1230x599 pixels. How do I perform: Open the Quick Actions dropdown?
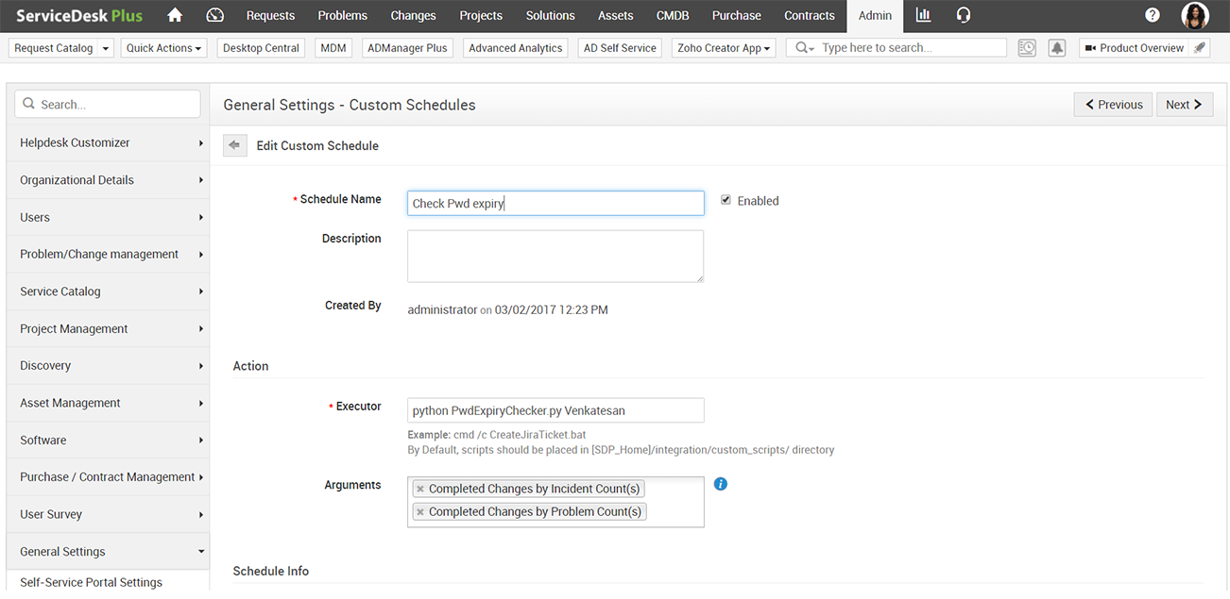[164, 48]
